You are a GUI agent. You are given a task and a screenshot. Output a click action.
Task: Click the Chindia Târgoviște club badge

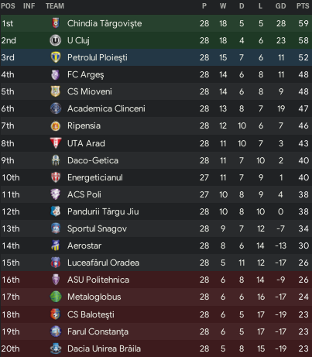coord(56,23)
